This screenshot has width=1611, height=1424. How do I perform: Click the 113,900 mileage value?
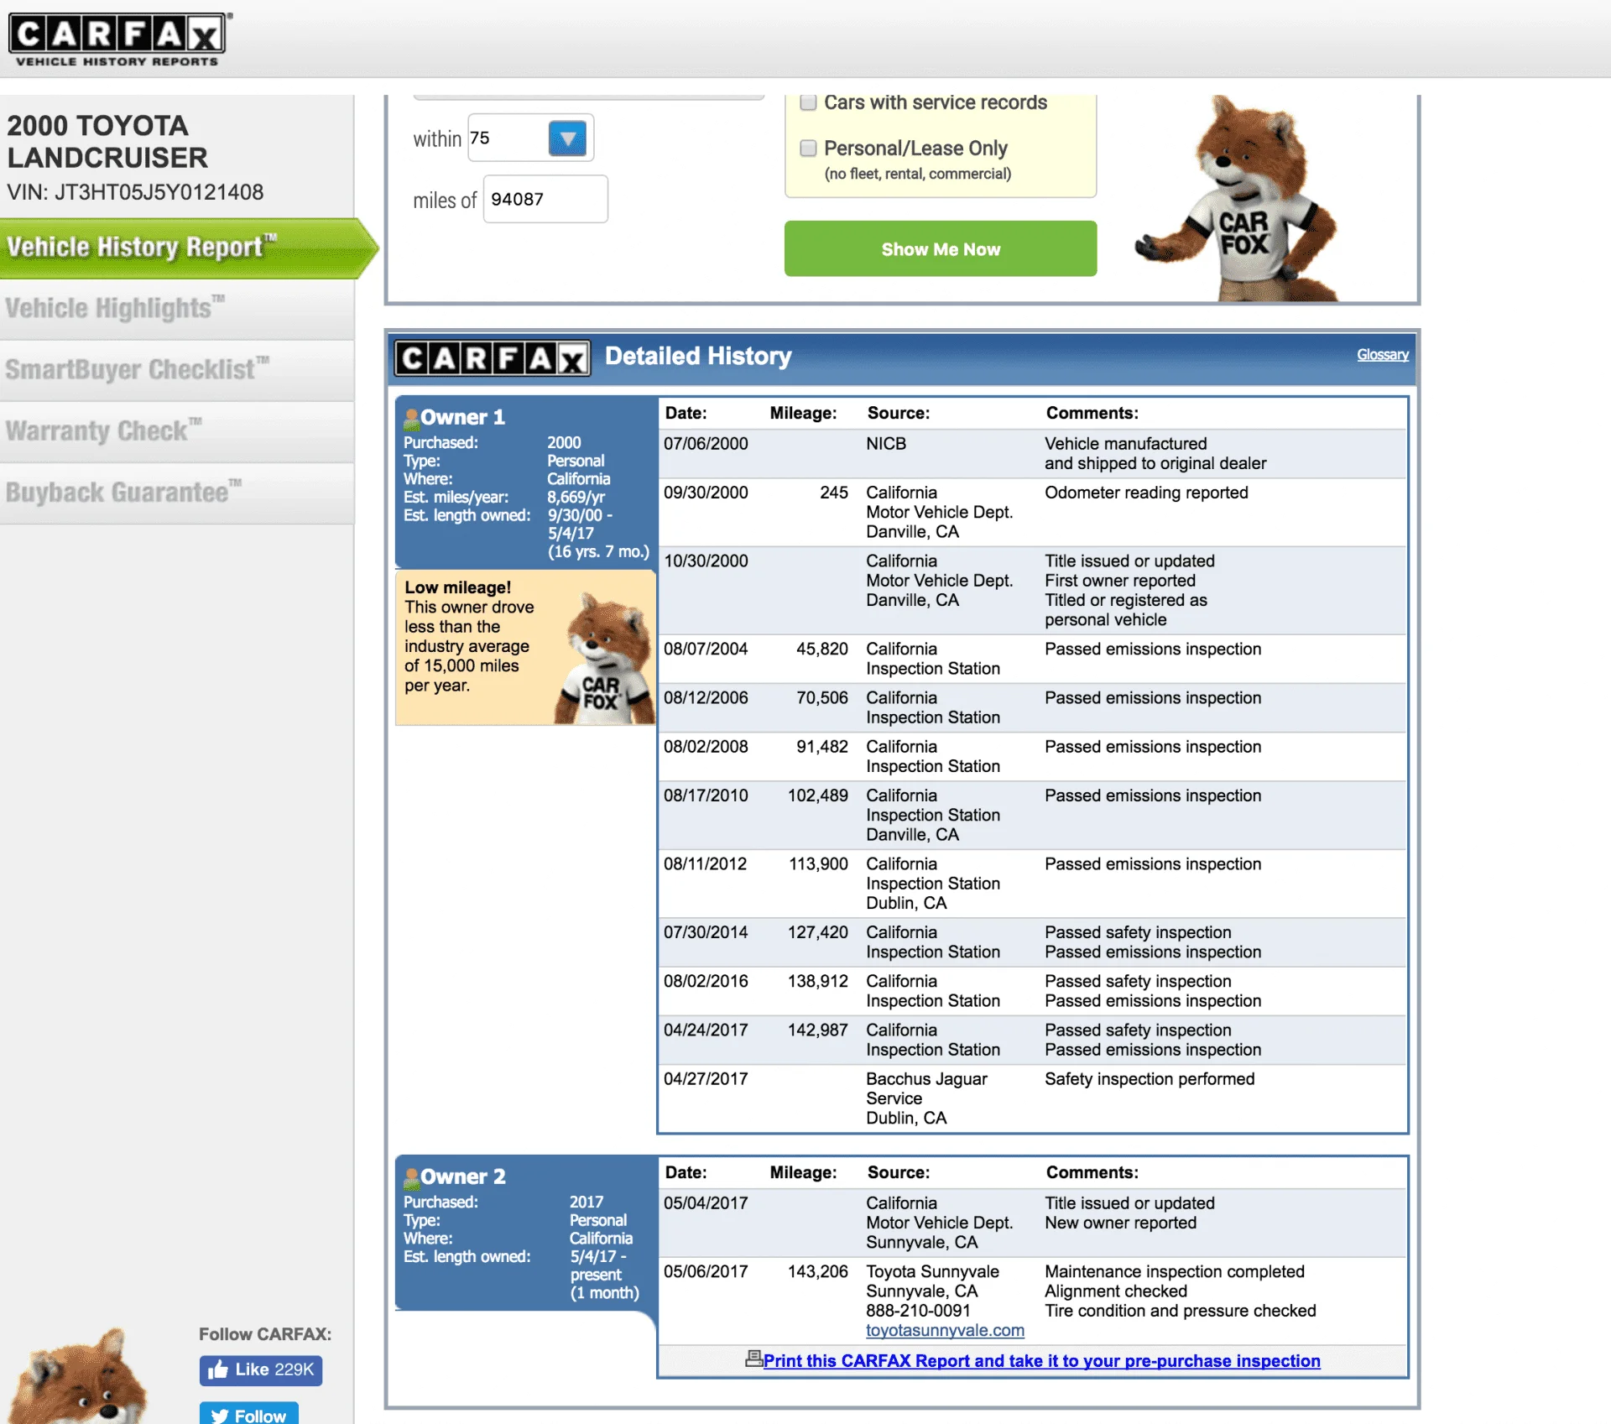coord(818,864)
